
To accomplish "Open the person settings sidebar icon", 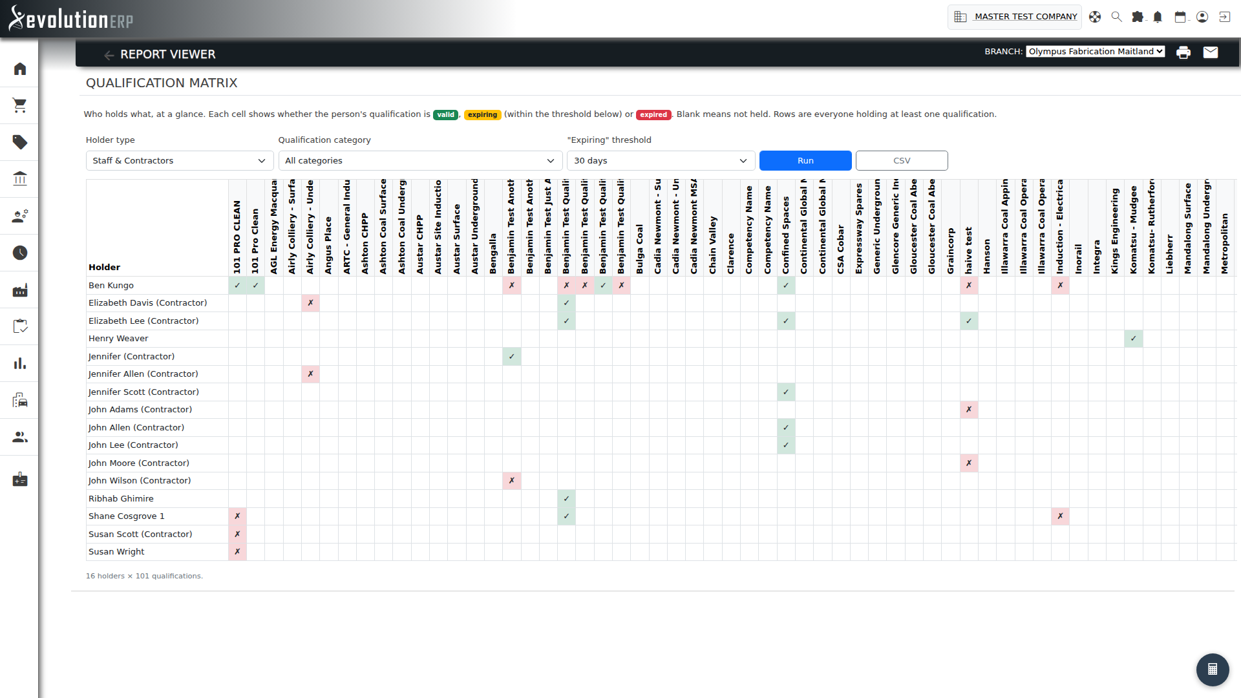I will click(20, 216).
